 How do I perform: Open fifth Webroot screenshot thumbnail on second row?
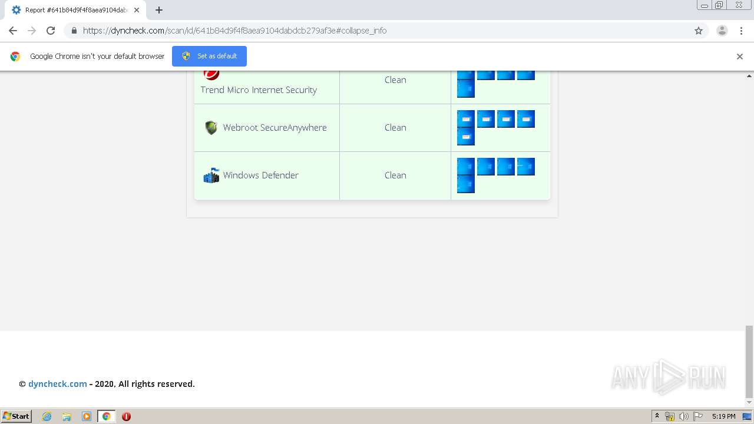coord(466,137)
